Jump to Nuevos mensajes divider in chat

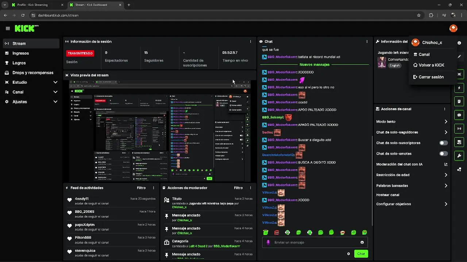(314, 64)
